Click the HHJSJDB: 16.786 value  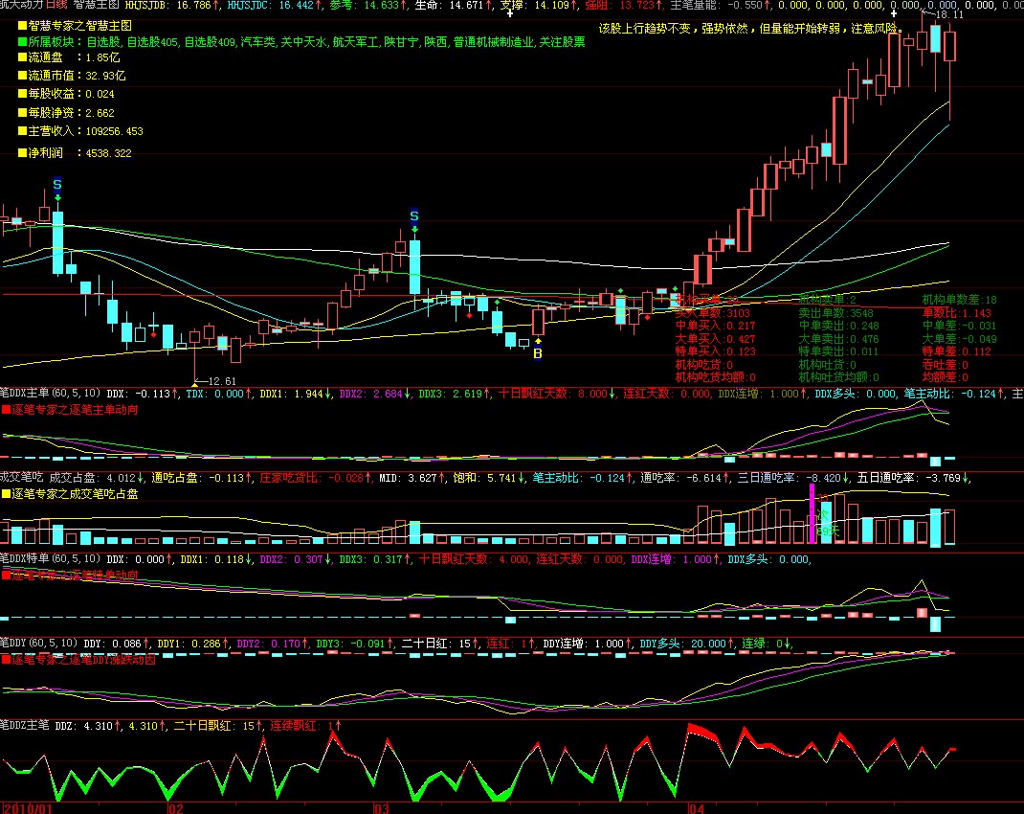(172, 5)
